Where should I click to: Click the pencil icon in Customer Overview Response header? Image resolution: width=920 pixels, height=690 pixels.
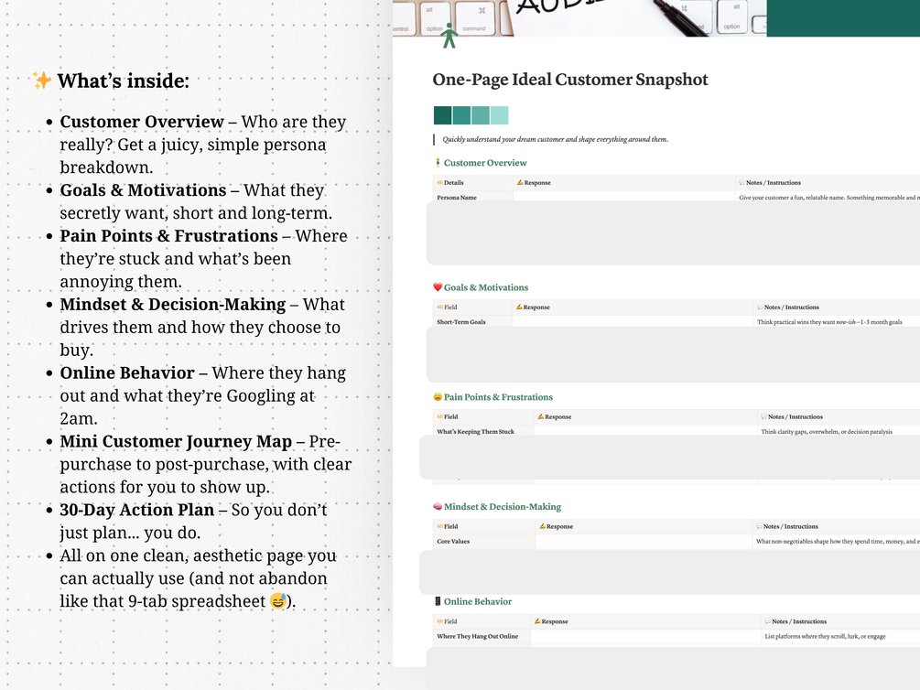point(520,182)
